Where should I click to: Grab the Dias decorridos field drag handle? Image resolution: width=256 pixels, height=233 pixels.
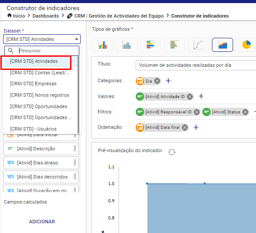pos(75,177)
